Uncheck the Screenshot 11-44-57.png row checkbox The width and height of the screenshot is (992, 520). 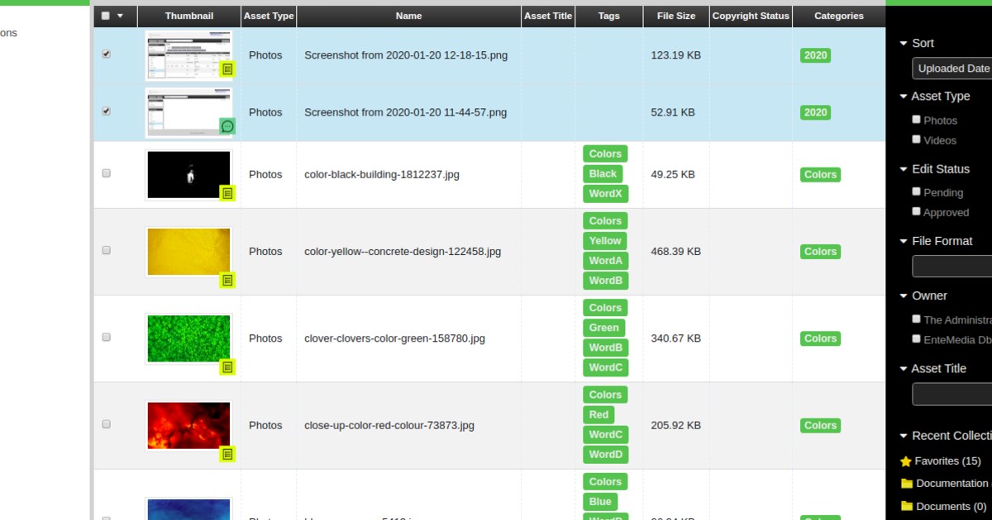point(106,111)
